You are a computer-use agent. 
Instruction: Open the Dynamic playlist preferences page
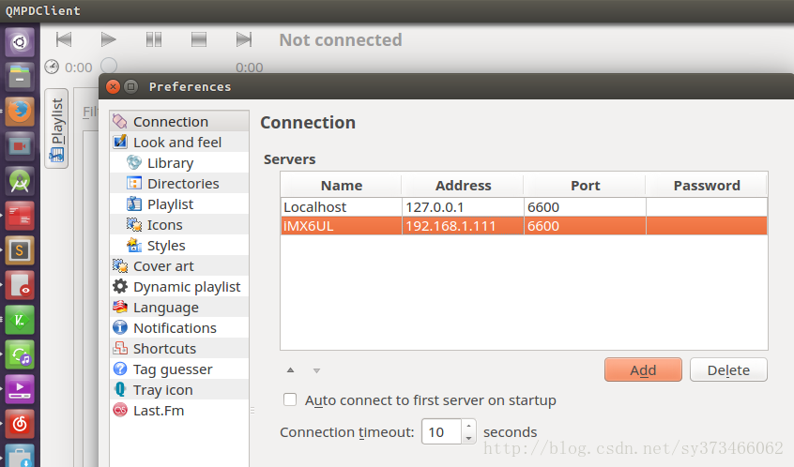pyautogui.click(x=179, y=287)
